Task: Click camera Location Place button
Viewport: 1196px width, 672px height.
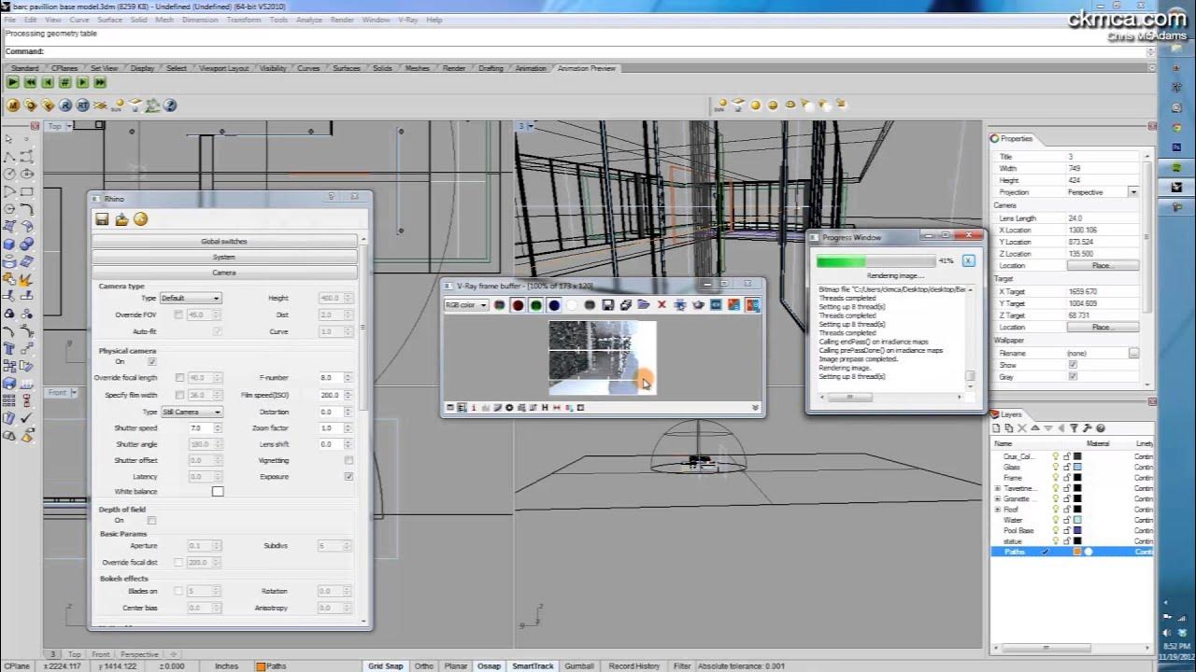Action: [x=1103, y=266]
